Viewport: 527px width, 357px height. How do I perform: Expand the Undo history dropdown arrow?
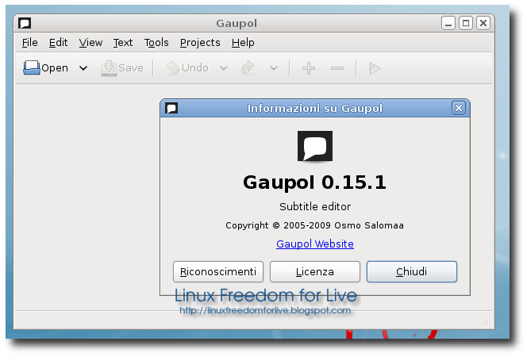(224, 68)
